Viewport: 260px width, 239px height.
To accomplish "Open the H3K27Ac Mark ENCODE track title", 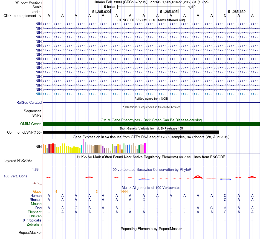I will pyautogui.click(x=151, y=157).
